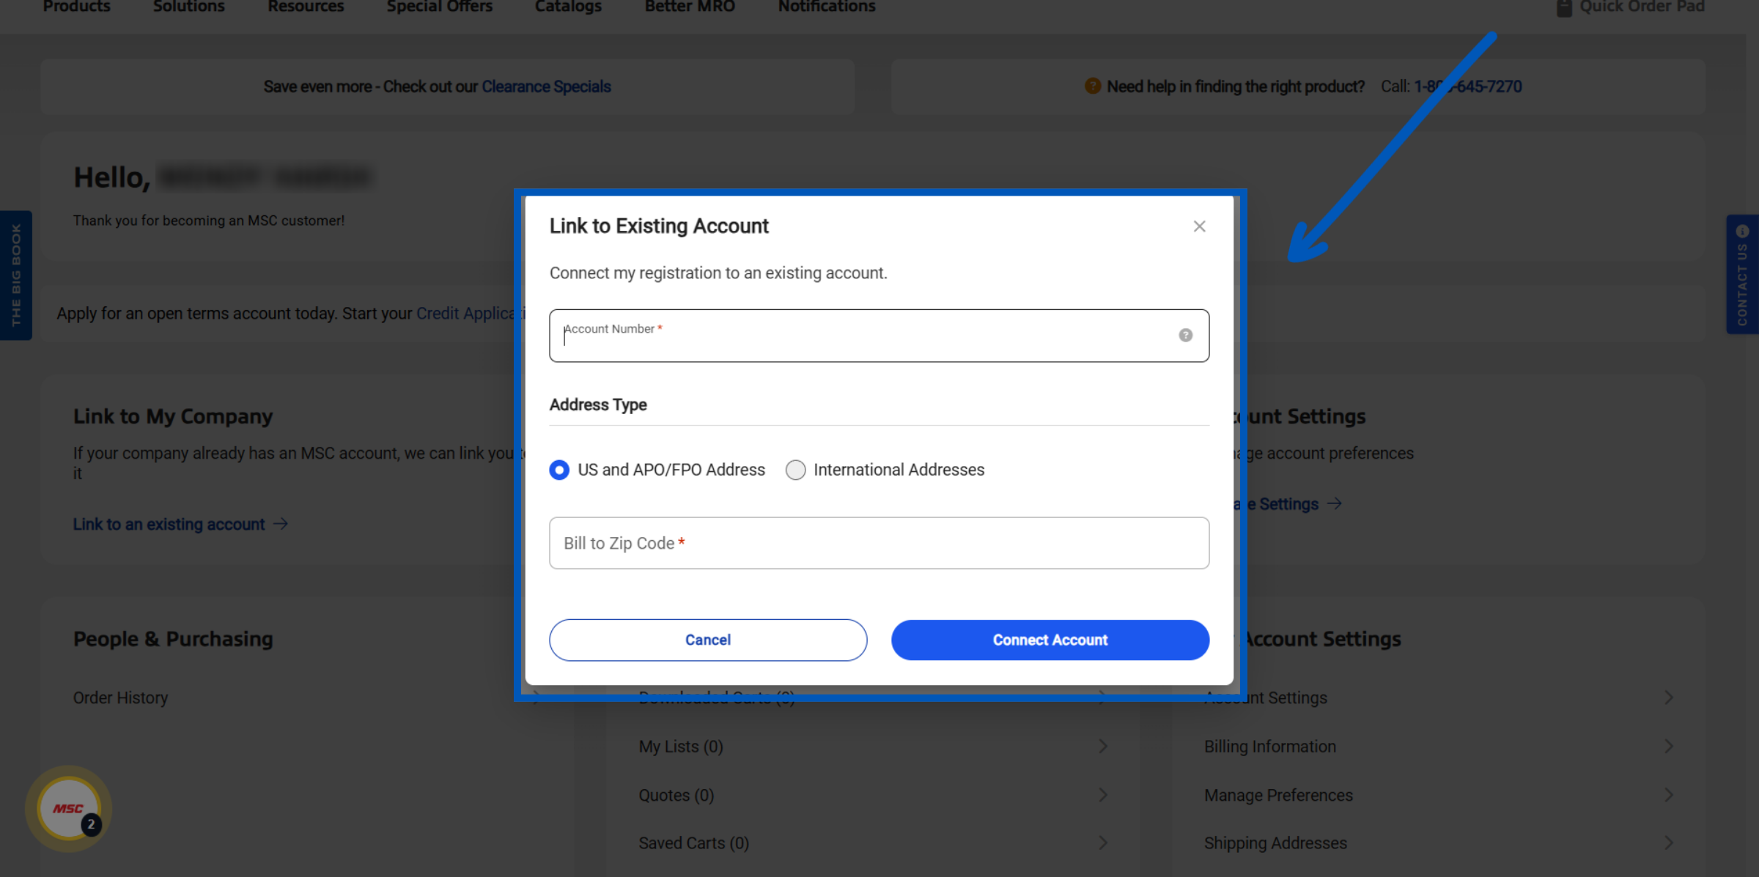Open Shipping Addresses
The image size is (1759, 877).
[1275, 843]
